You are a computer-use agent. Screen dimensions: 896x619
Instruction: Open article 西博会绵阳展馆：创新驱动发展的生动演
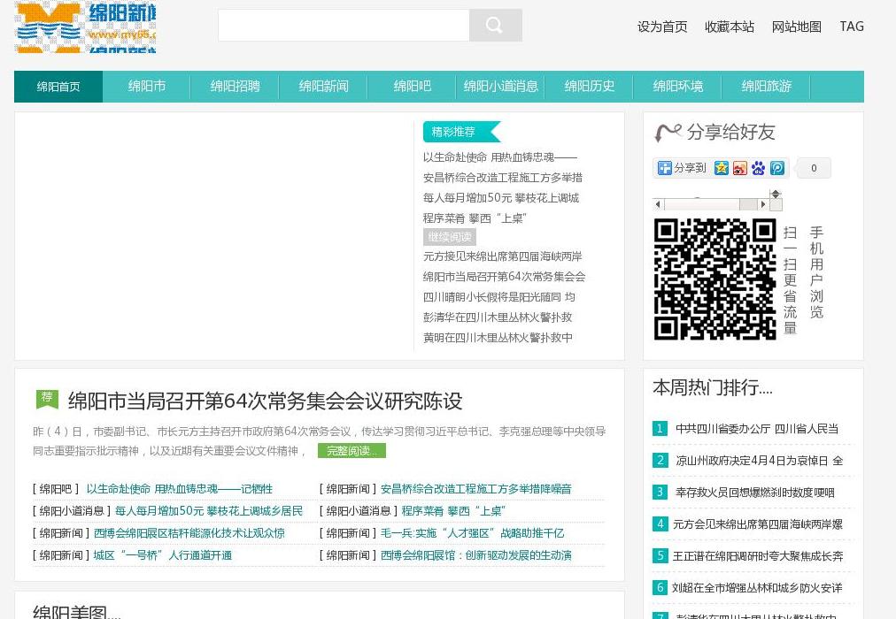click(476, 555)
